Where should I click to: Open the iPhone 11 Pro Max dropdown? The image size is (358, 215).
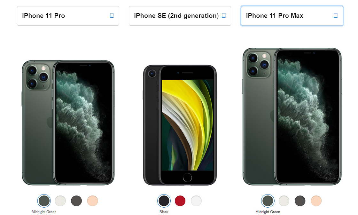[x=292, y=16]
